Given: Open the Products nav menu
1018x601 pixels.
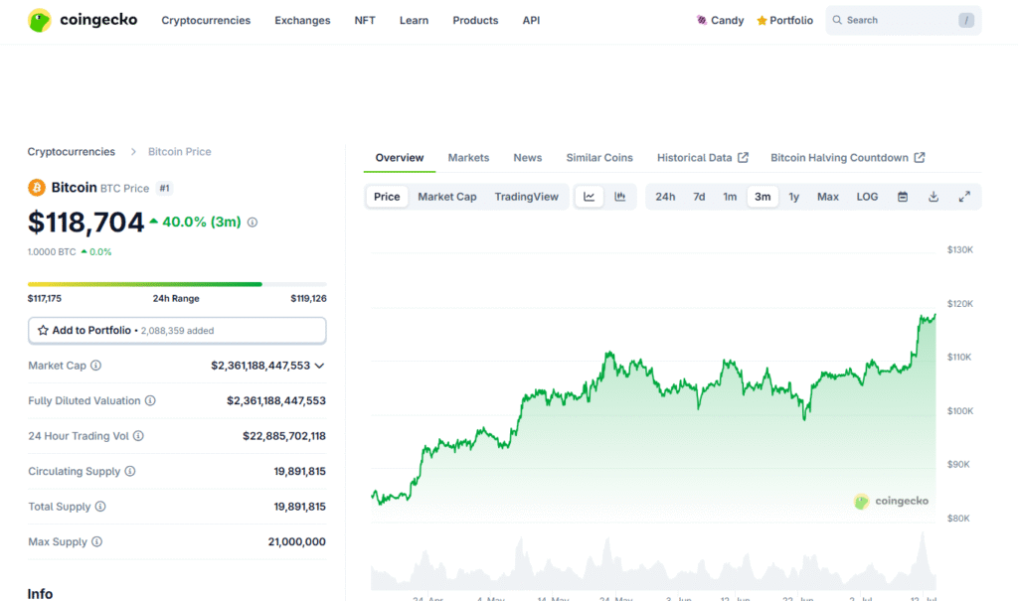Looking at the screenshot, I should [475, 21].
